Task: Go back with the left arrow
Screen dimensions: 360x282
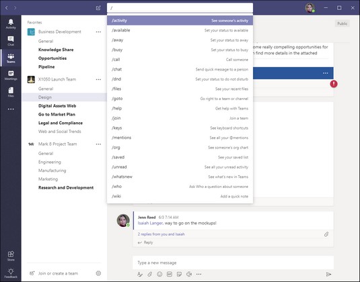Action: tap(7, 8)
